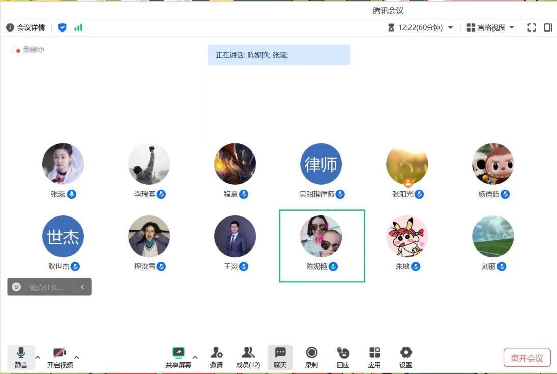
Task: Open the 回应 reactions panel
Action: pos(343,356)
